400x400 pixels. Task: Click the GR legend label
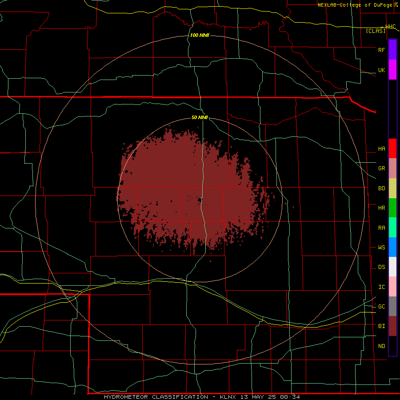pos(381,168)
